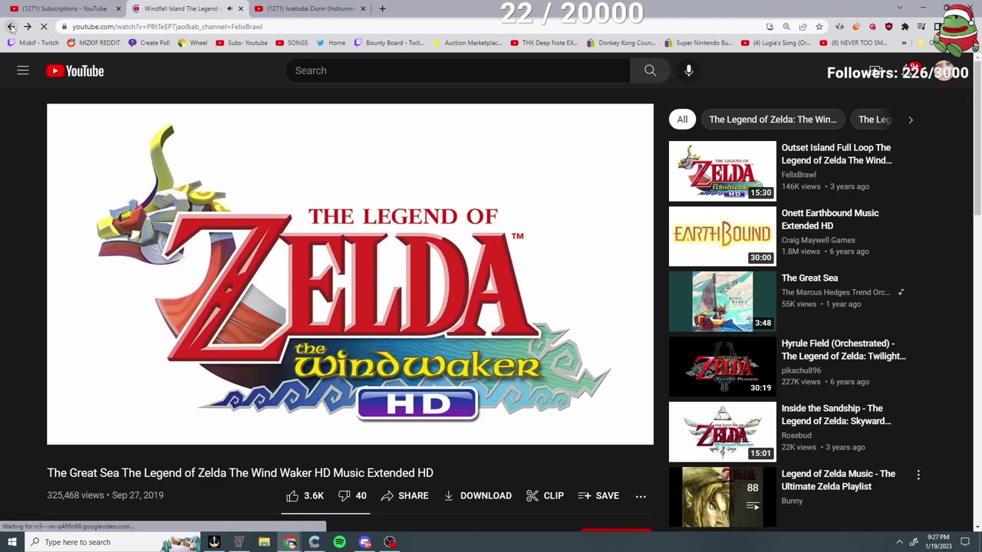Start voice search with the microphone

(689, 71)
